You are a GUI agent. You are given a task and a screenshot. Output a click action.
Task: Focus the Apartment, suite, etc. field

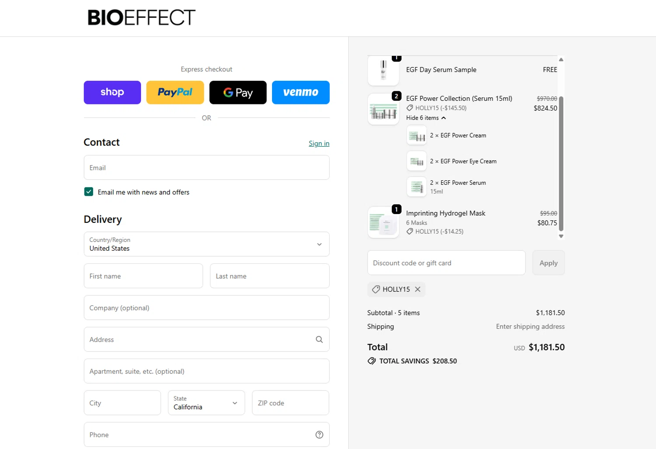206,371
